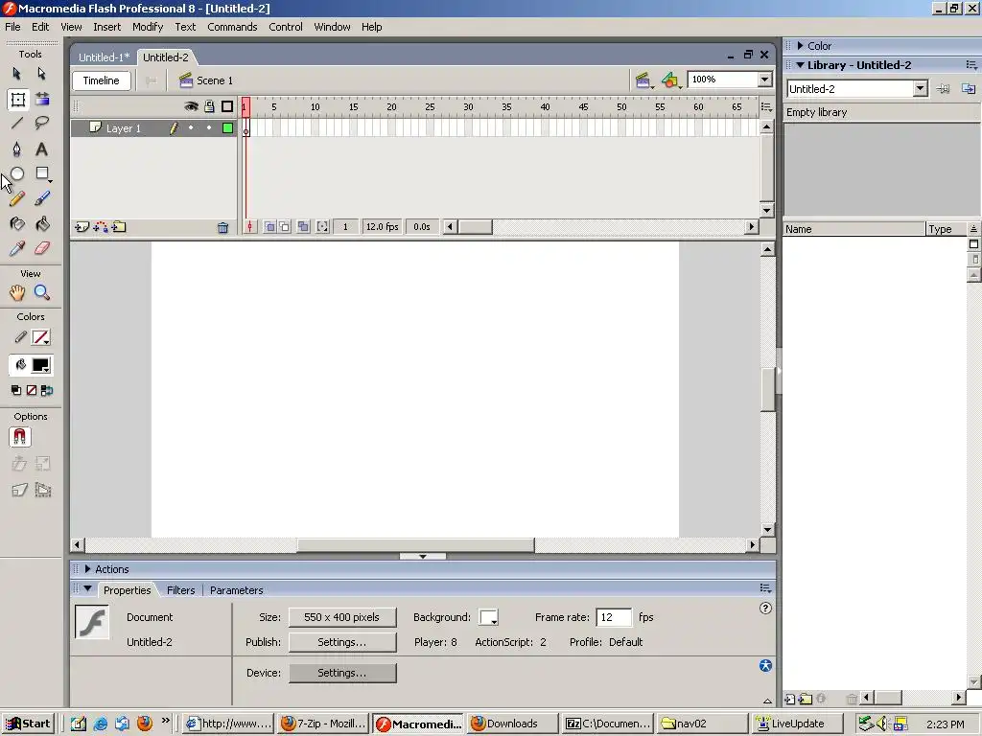The image size is (982, 736).
Task: Select the Hand tool
Action: (17, 292)
